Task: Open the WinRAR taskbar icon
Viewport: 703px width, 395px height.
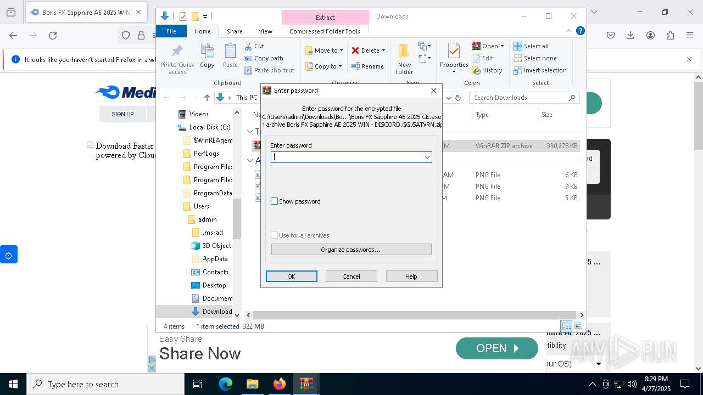Action: tap(306, 384)
